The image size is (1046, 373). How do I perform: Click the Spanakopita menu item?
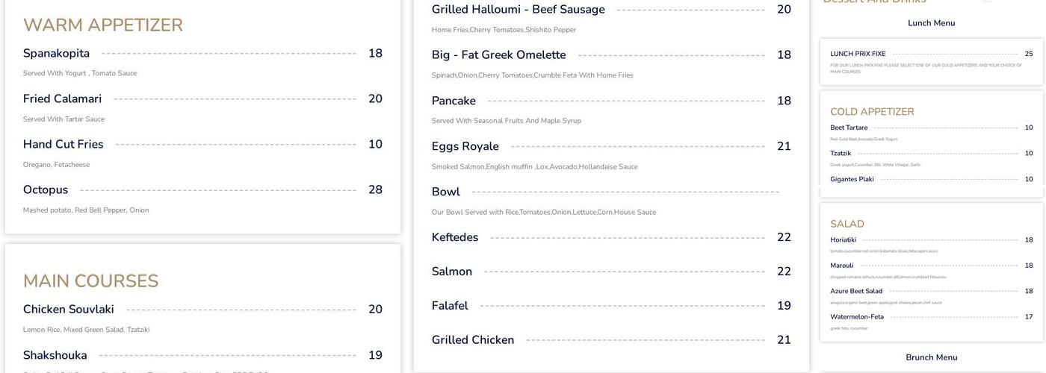(56, 54)
